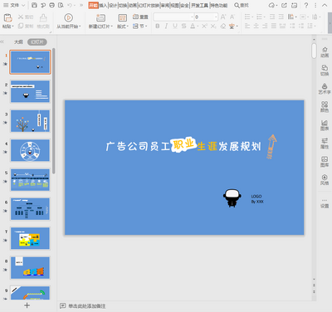Click the Share export icon in title bar

pos(284,5)
